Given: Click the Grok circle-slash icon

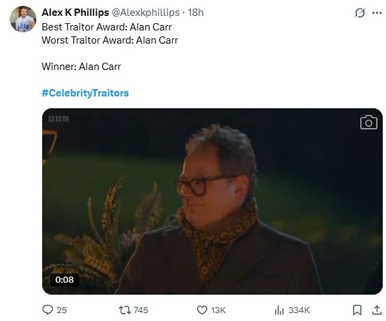Looking at the screenshot, I should coord(359,13).
